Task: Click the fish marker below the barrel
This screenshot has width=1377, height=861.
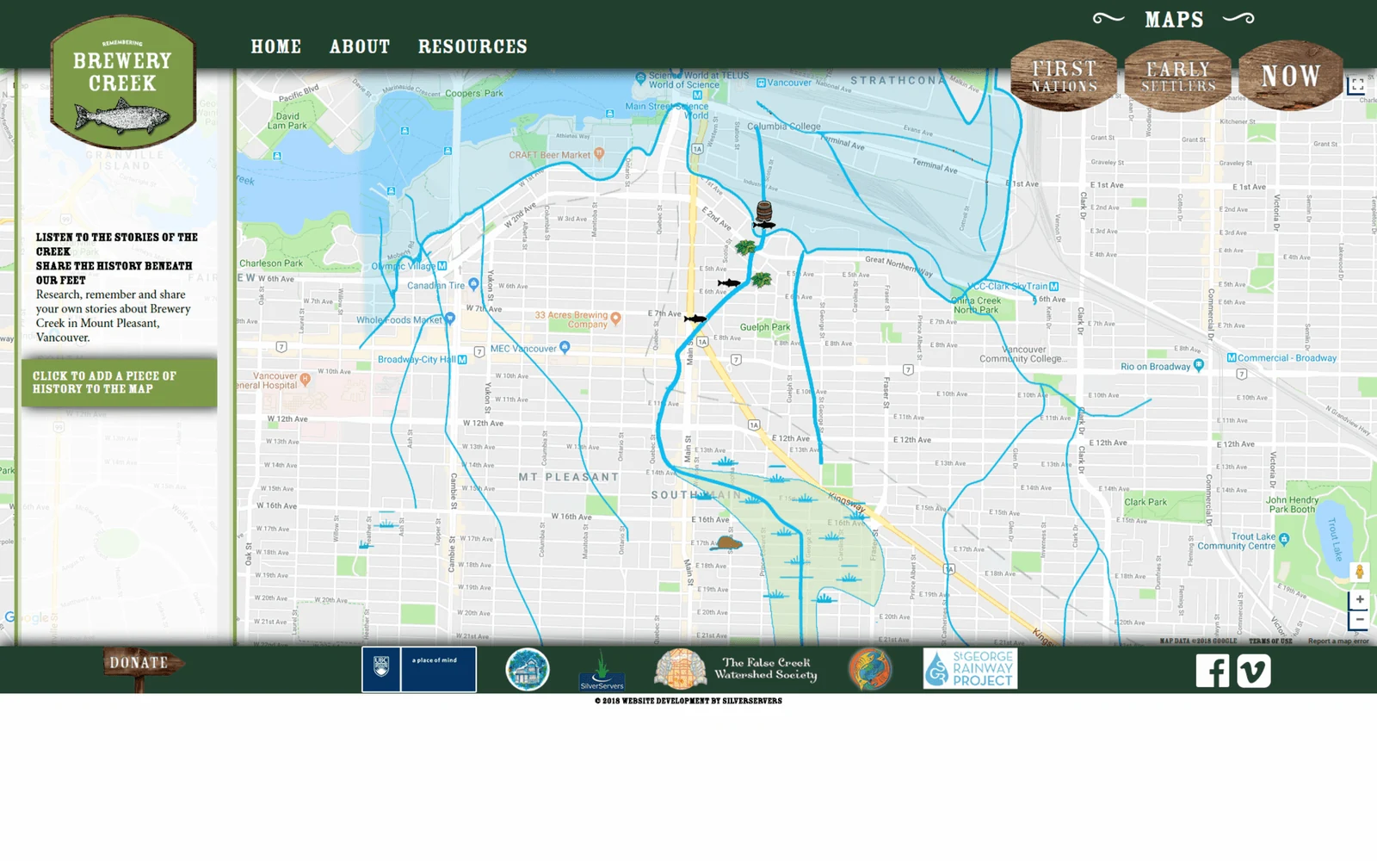Action: 764,226
